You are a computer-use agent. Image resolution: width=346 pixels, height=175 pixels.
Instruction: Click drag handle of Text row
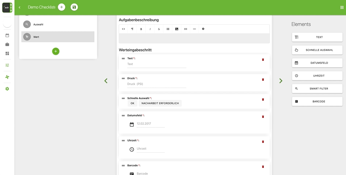123,58
